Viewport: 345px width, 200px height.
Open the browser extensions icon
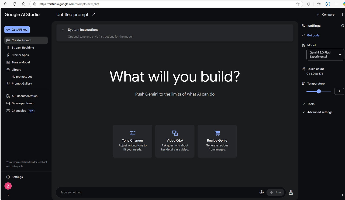(x=309, y=4)
